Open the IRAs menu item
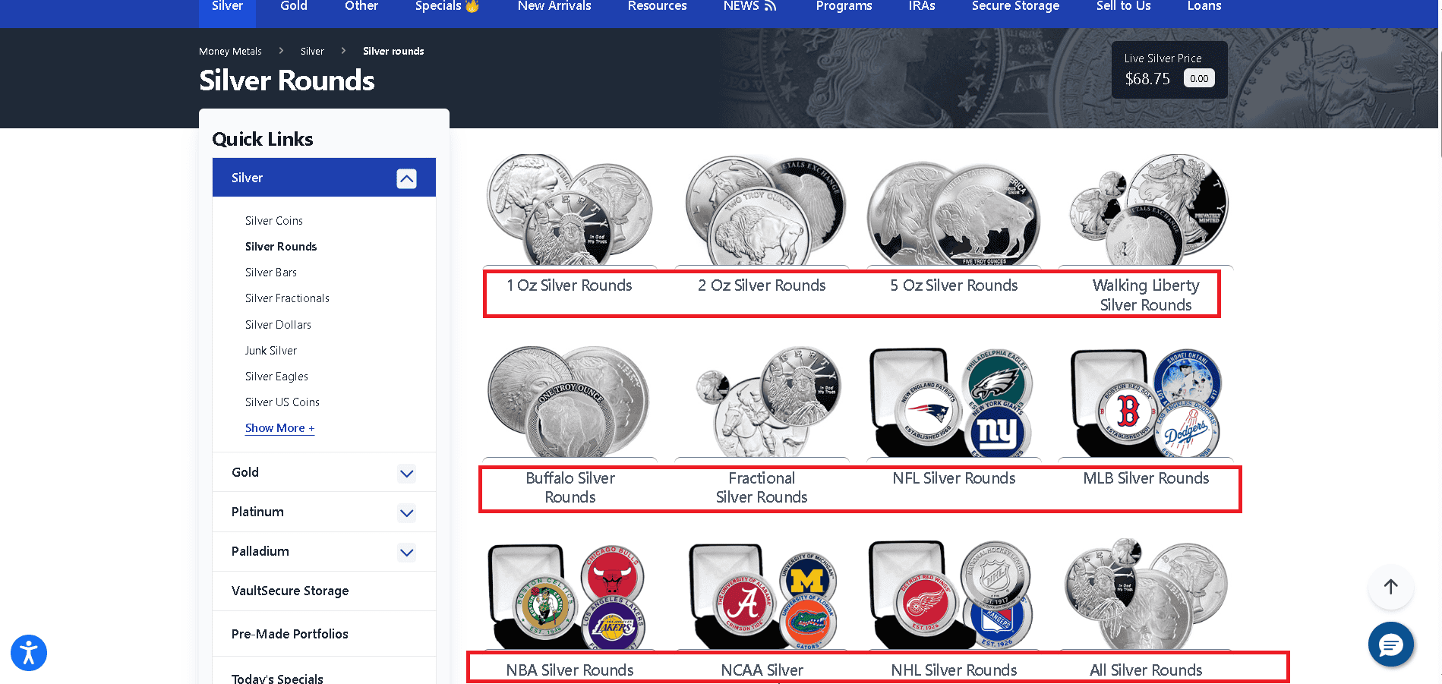The height and width of the screenshot is (684, 1442). [922, 7]
